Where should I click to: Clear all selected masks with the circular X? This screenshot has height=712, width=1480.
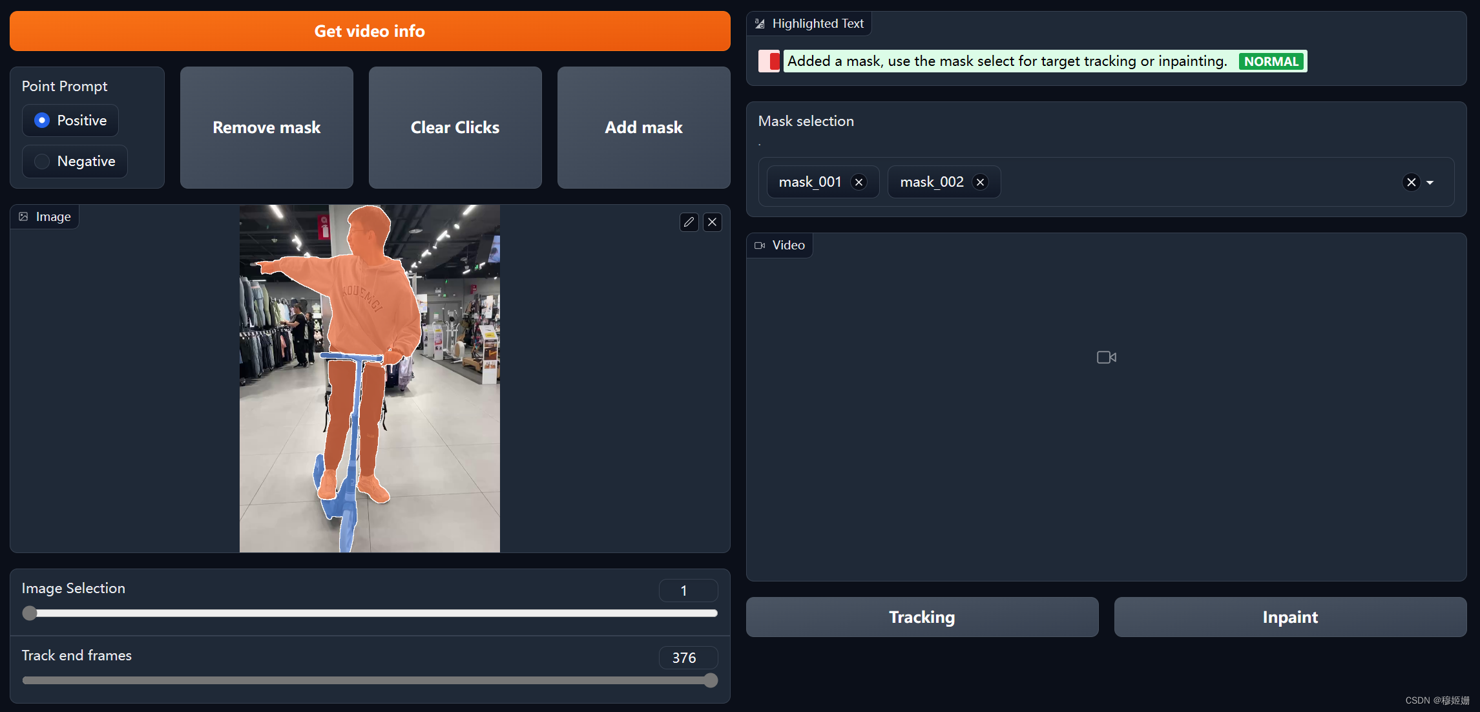[1411, 182]
